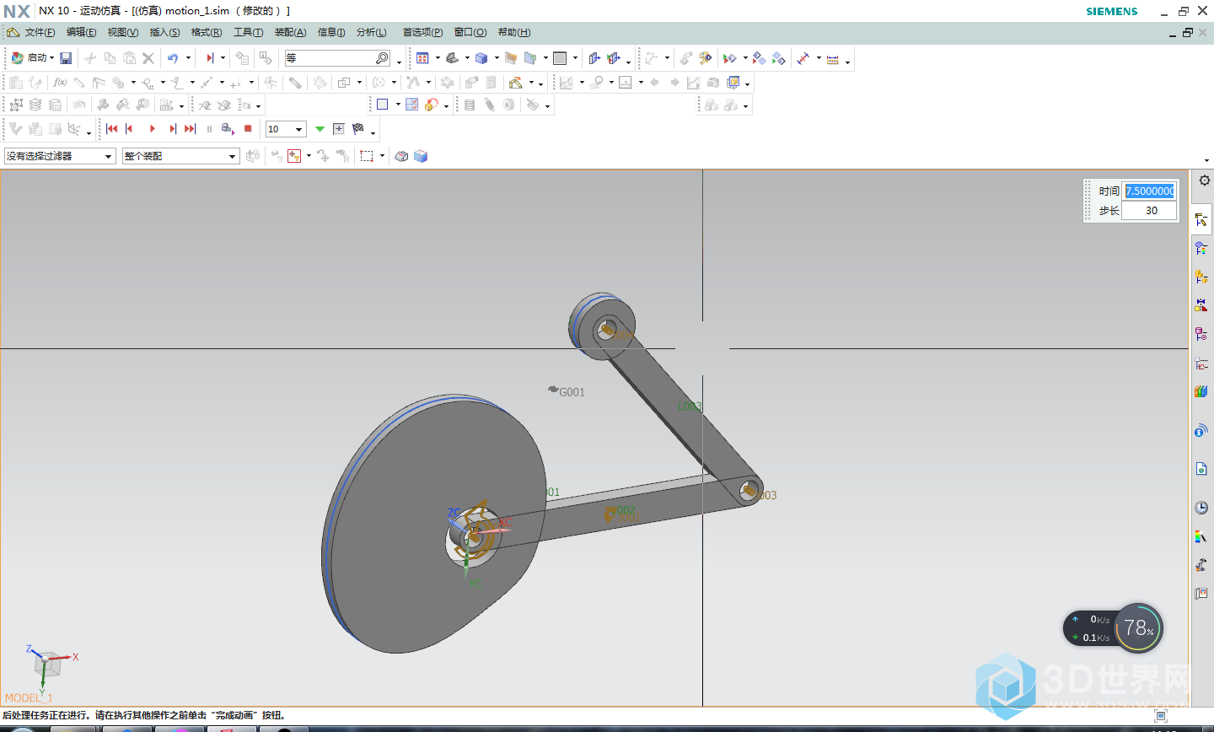Click the color palette edit display icon
This screenshot has height=732, width=1214.
pos(705,58)
